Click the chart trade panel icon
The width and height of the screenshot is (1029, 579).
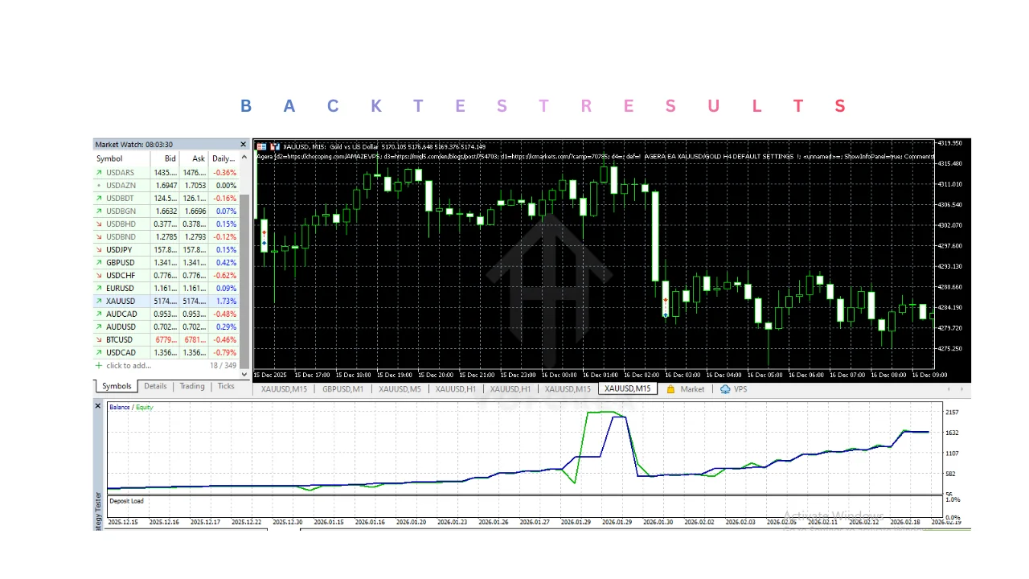(x=261, y=146)
